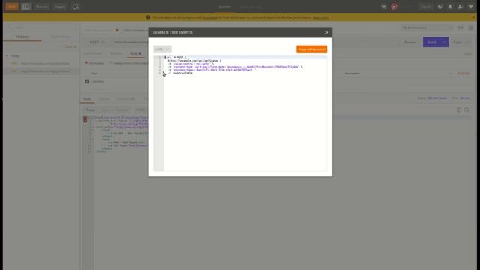
Task: Open the Headers request tab
Action: [x=116, y=53]
